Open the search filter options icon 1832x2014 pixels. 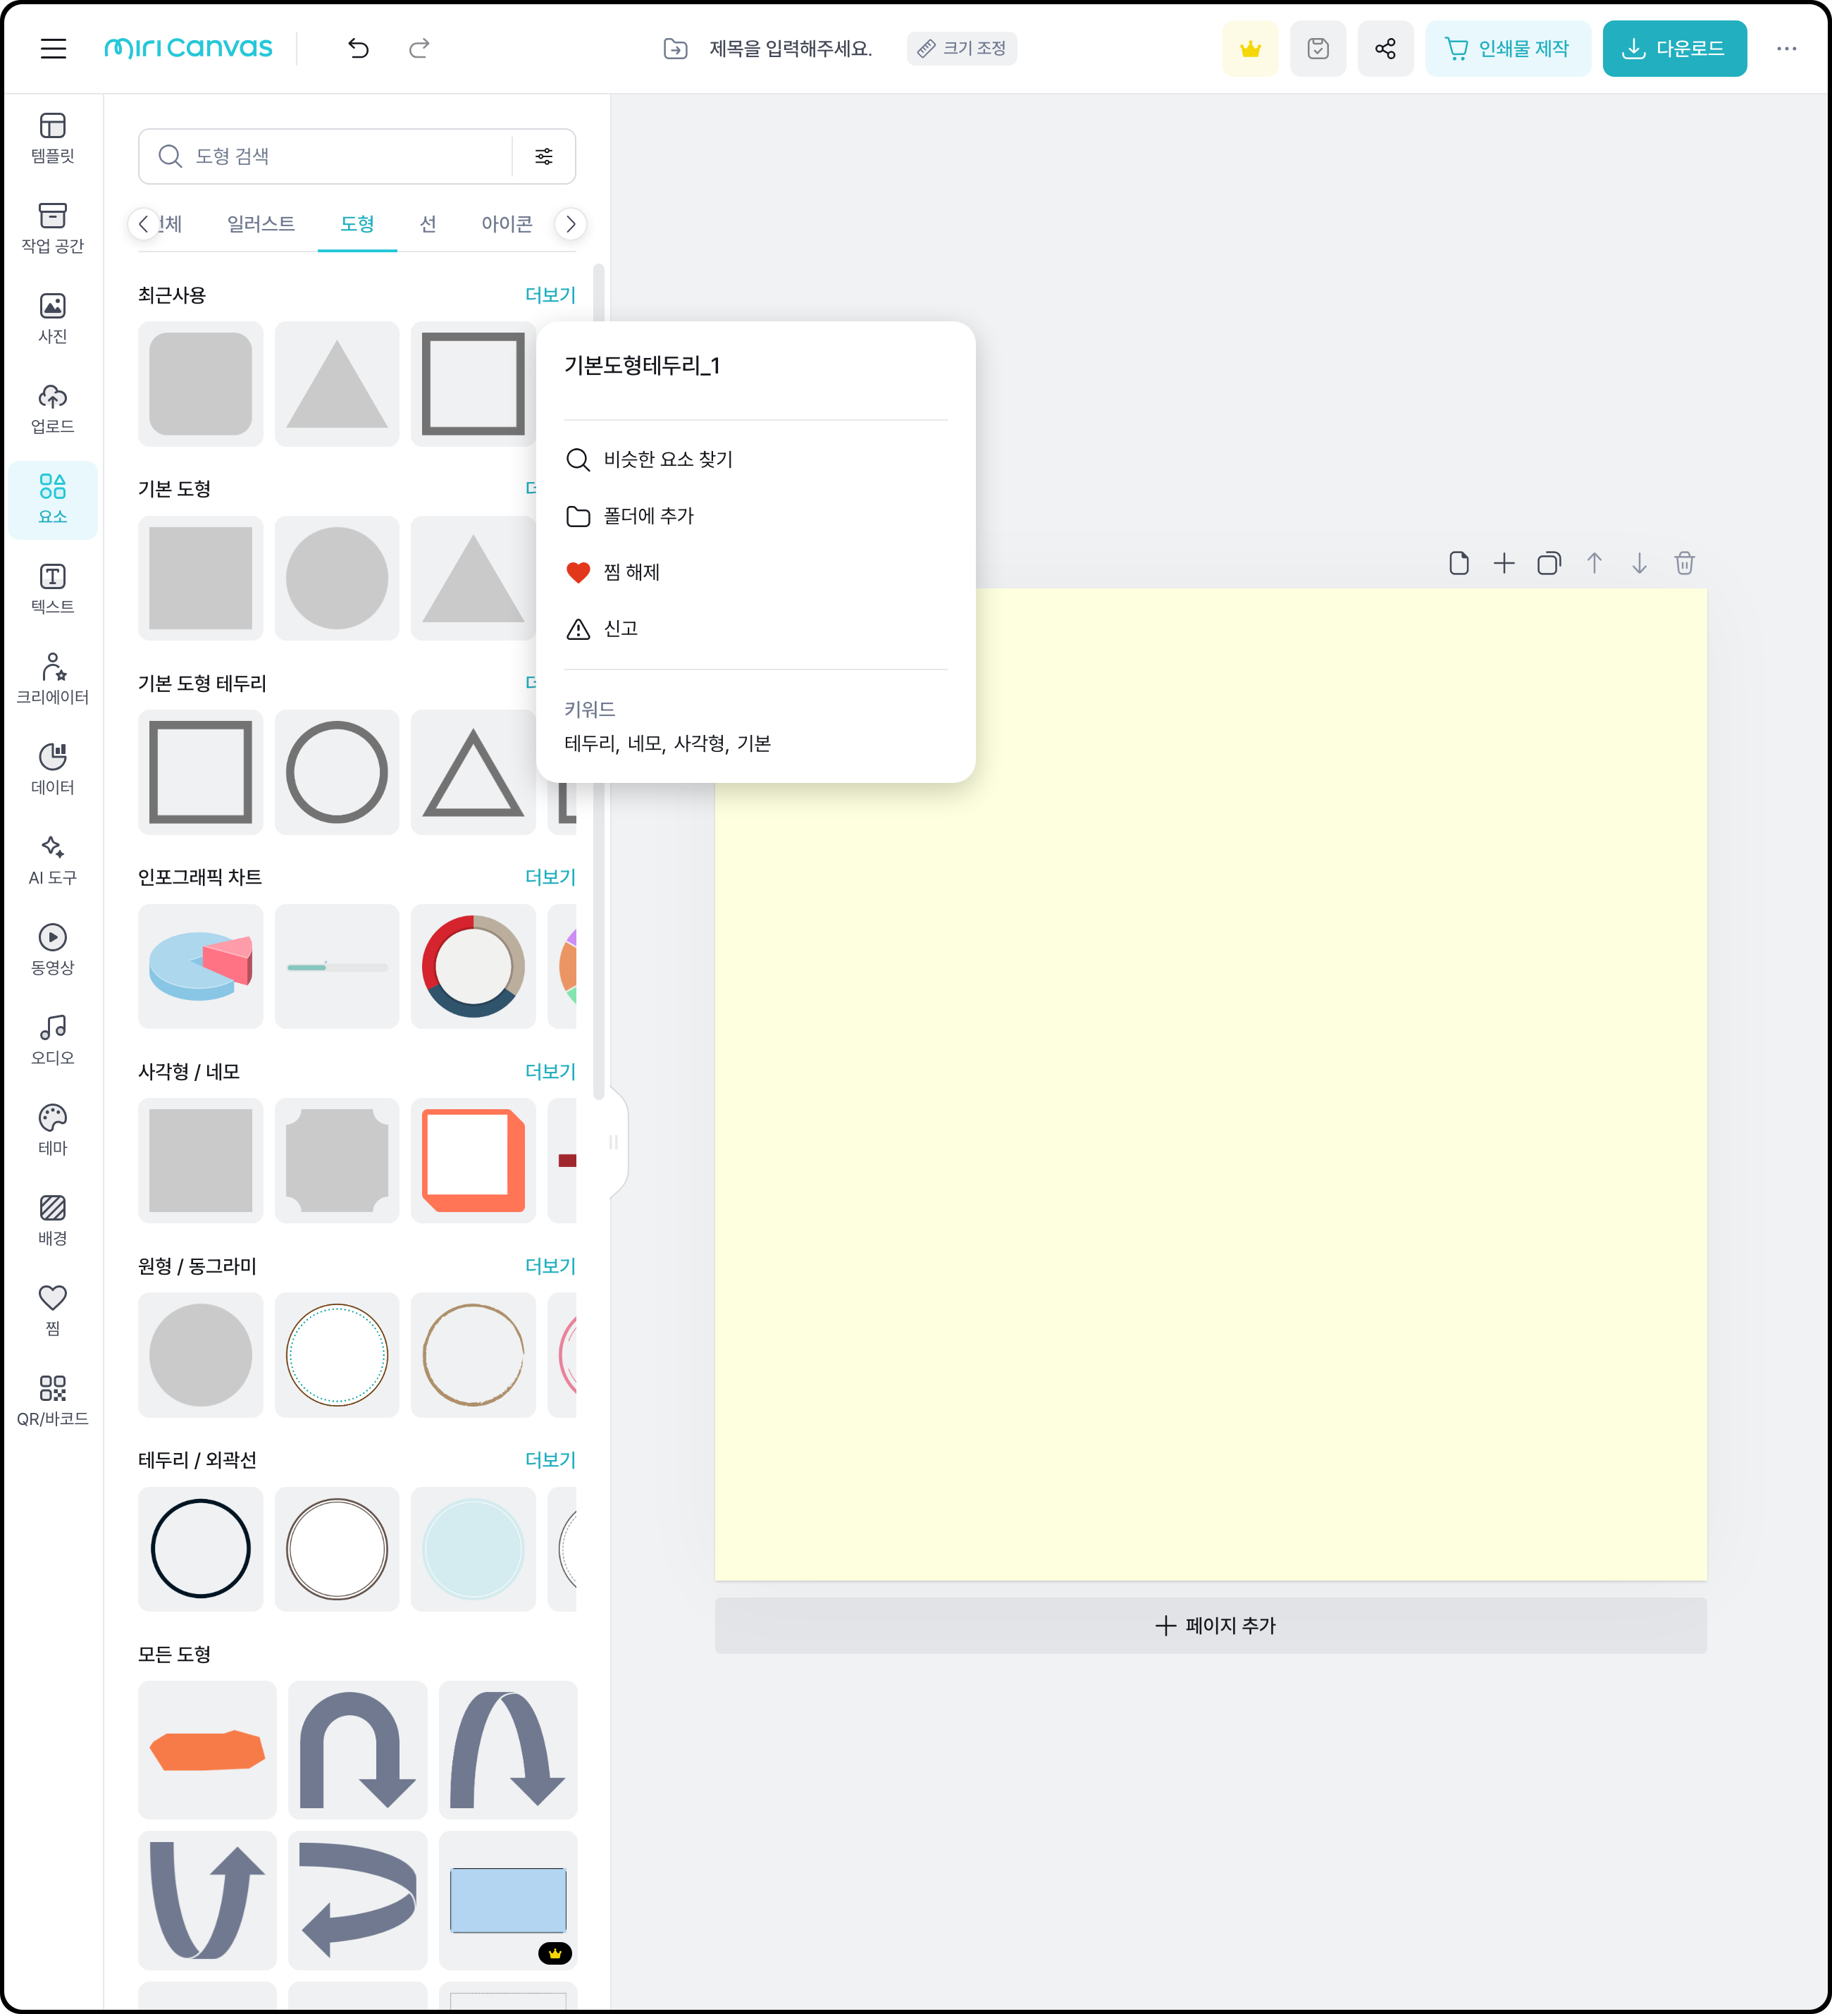[x=545, y=156]
